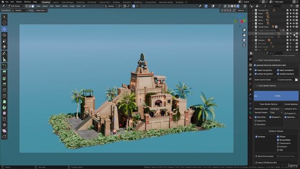
Task: Select the Spin tool
Action: [x=4, y=108]
